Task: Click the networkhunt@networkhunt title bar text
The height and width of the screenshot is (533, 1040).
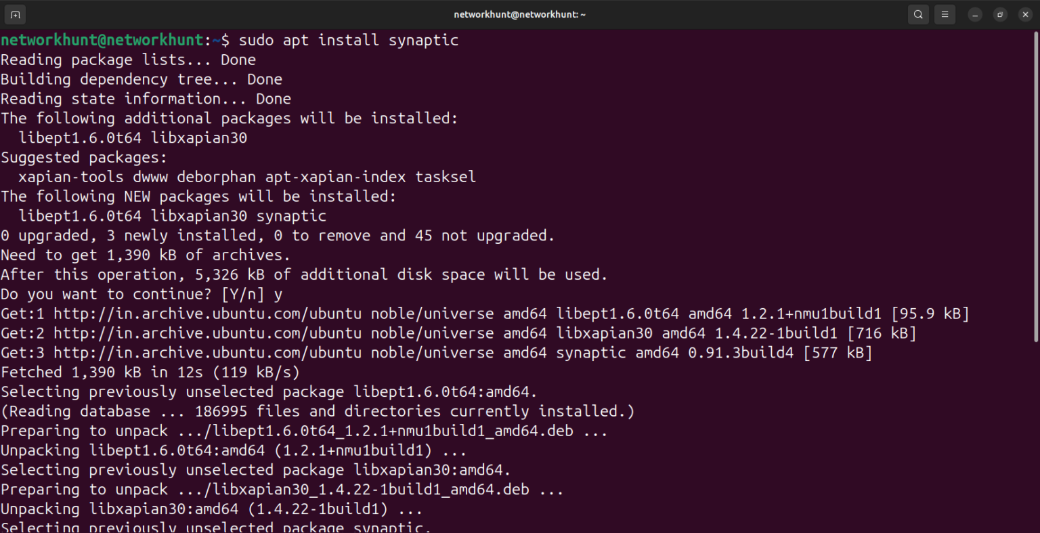Action: [x=519, y=14]
